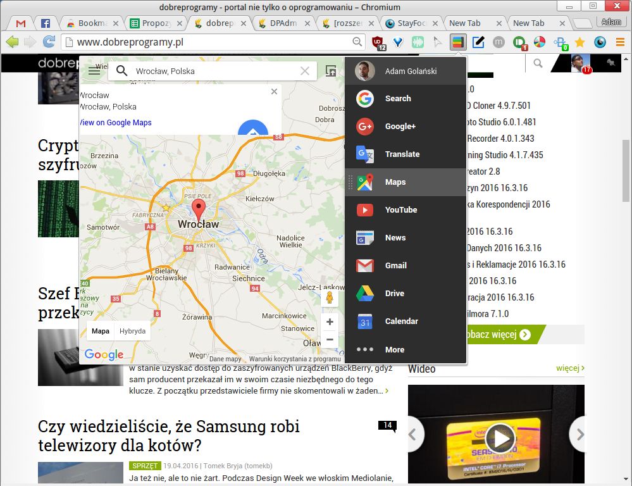
Task: Click the Warunki korzystania z programu link
Action: point(295,359)
